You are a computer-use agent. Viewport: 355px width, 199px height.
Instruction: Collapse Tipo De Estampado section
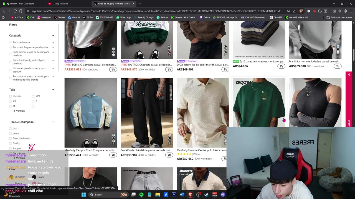click(x=53, y=122)
